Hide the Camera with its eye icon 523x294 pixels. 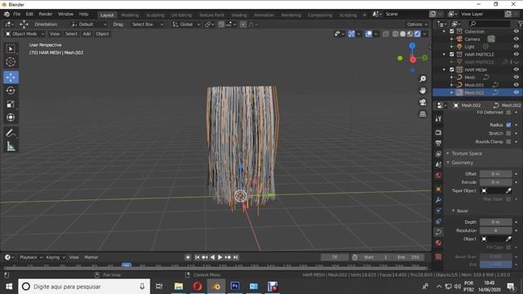516,39
